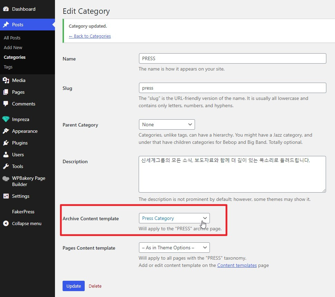This screenshot has height=297, width=335.
Task: Click the Settings sliders icon
Action: point(6,196)
